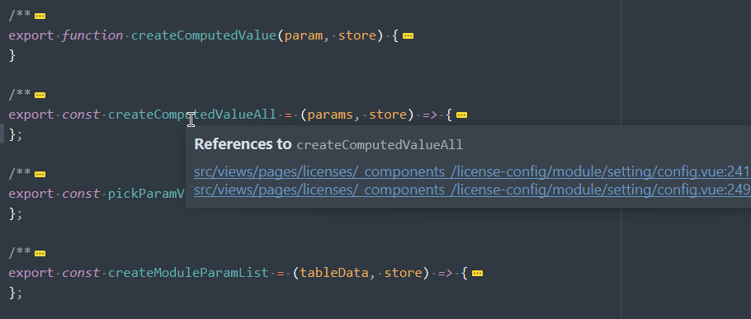Expand the folded comment above createComputedValueAll

tap(40, 95)
